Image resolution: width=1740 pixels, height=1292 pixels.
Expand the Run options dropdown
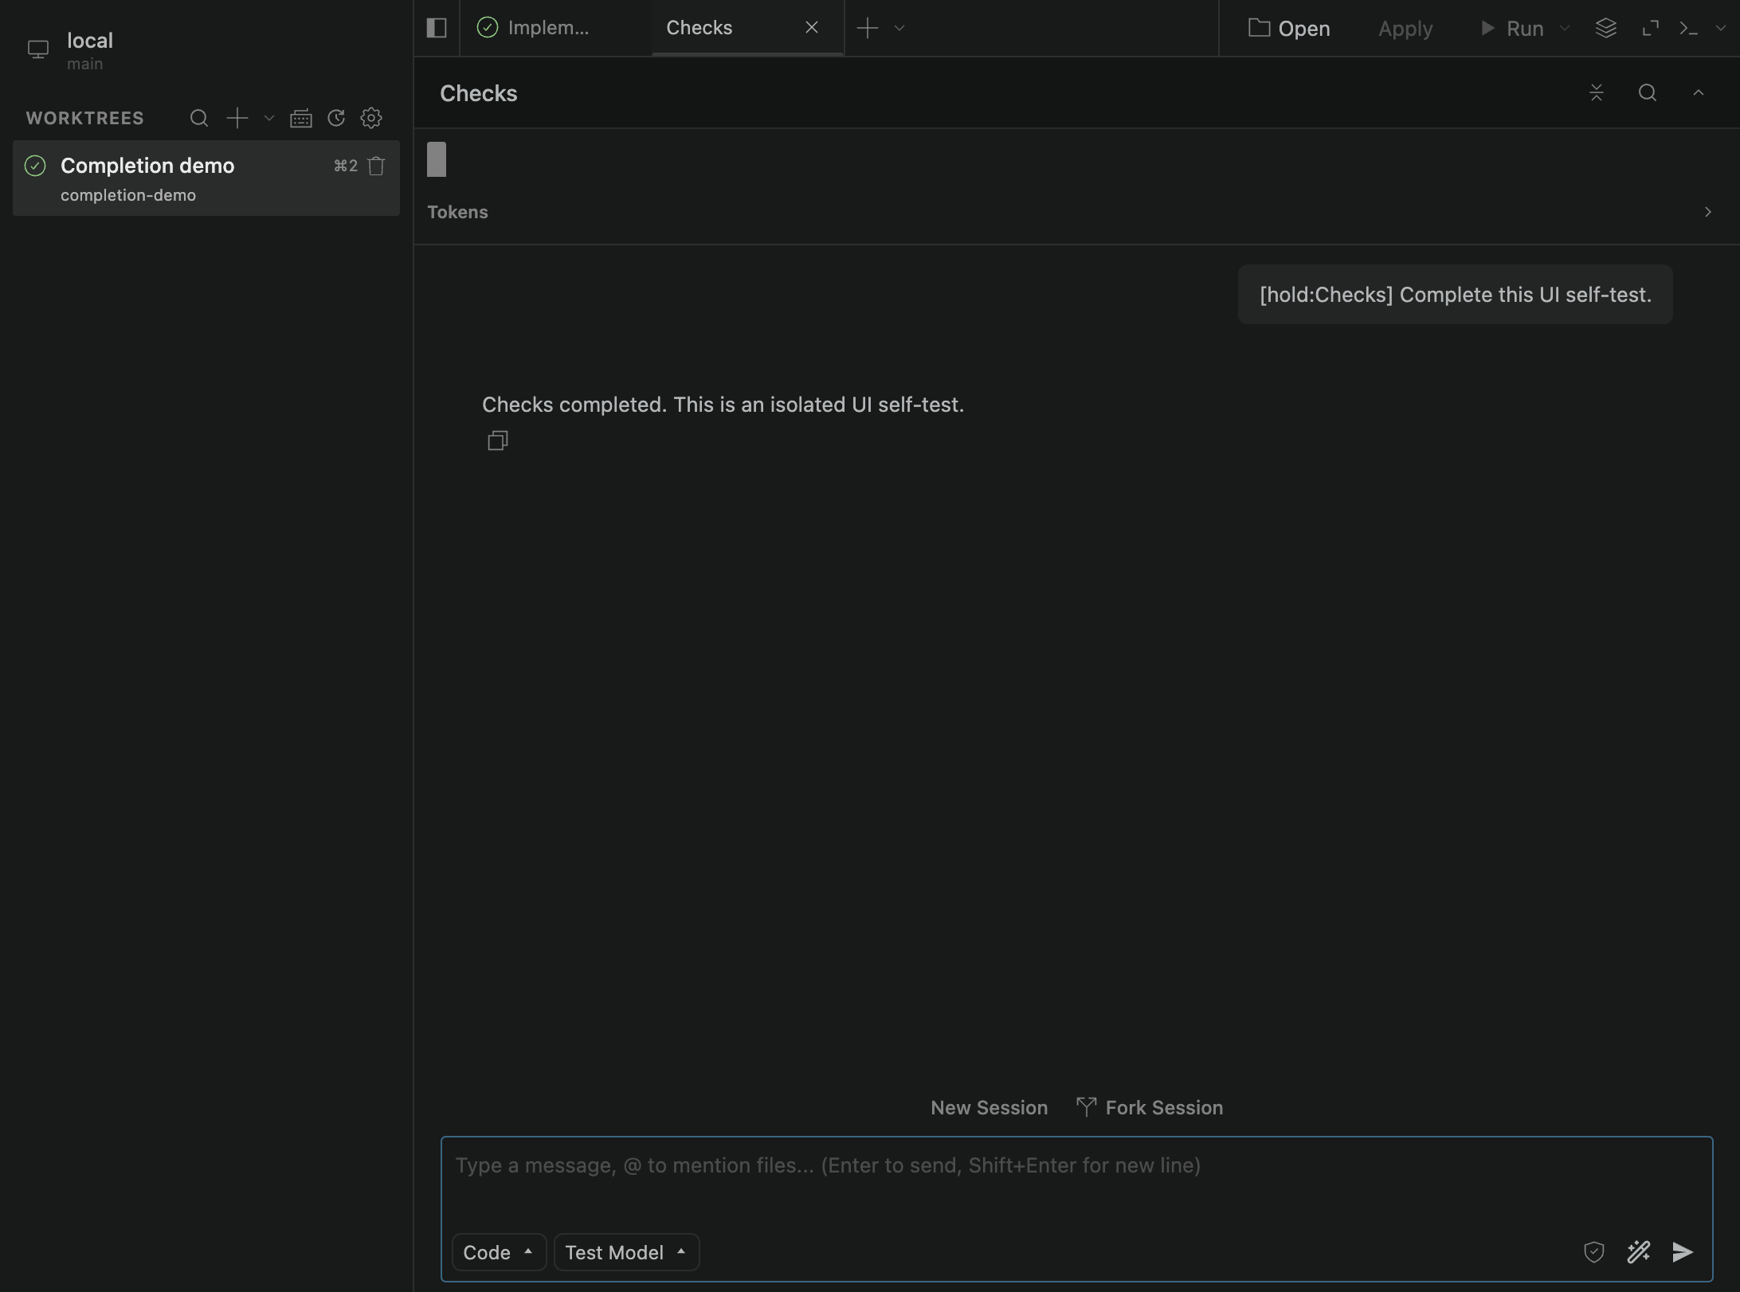[x=1565, y=29]
